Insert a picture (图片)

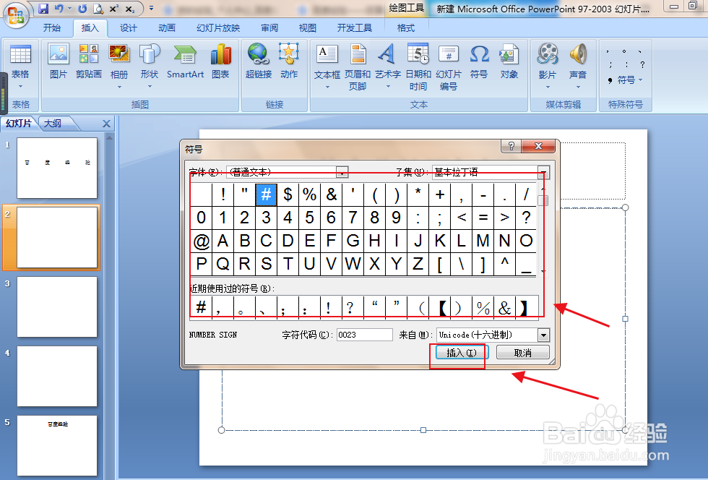[x=59, y=61]
